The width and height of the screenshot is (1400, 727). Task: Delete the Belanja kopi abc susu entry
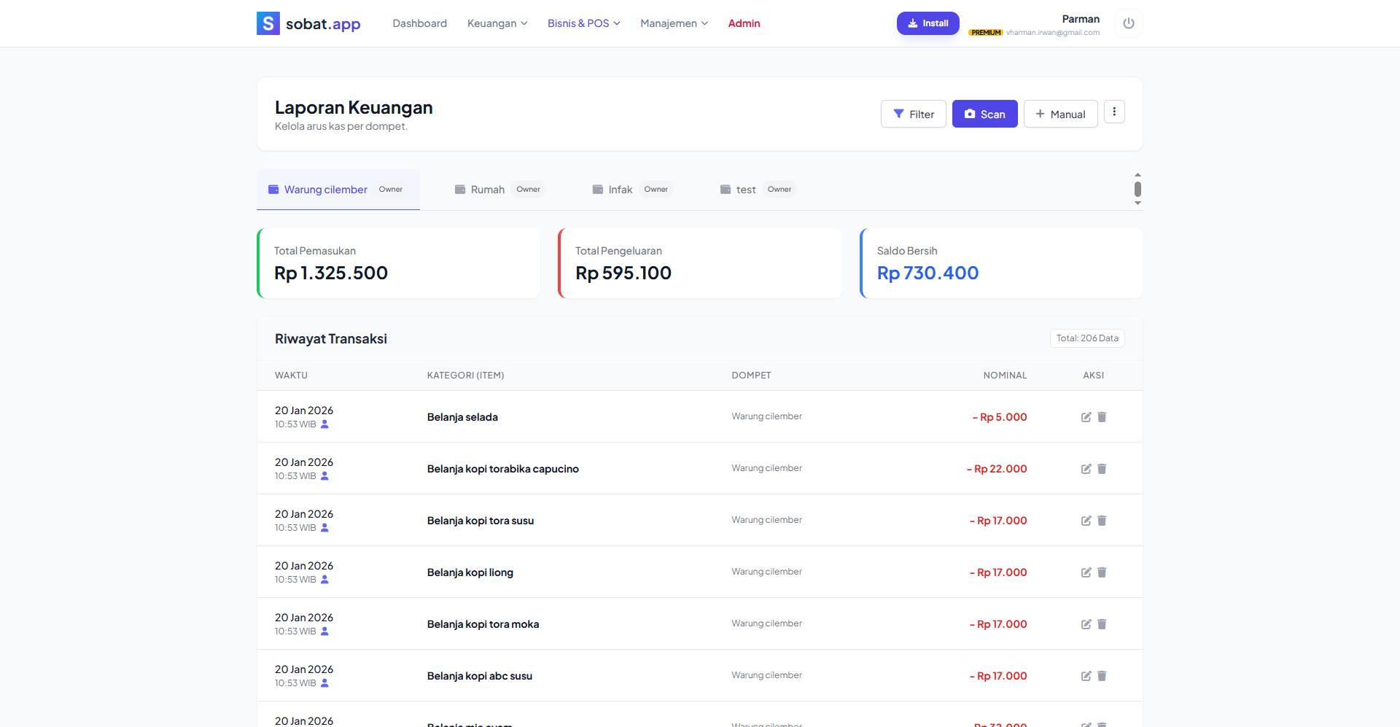[x=1102, y=676]
